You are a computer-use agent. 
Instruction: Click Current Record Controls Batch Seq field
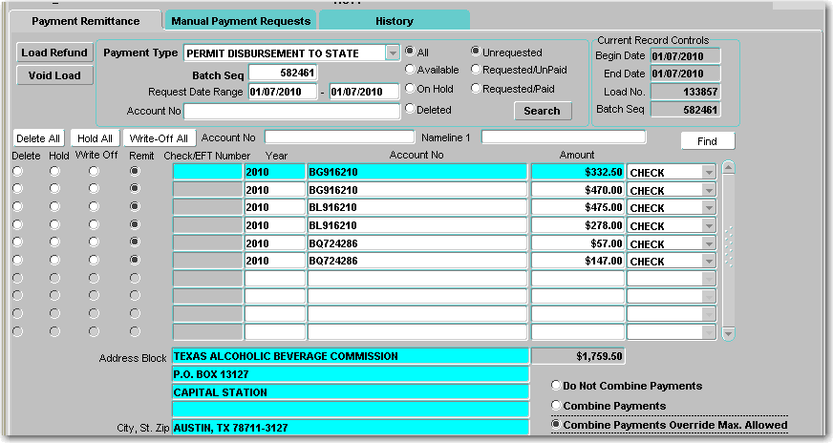tap(686, 110)
